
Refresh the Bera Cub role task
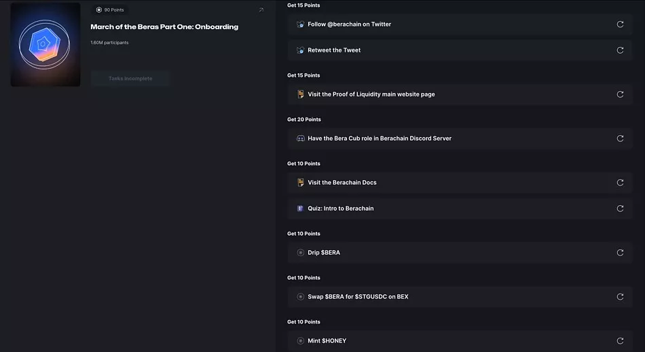pyautogui.click(x=620, y=139)
